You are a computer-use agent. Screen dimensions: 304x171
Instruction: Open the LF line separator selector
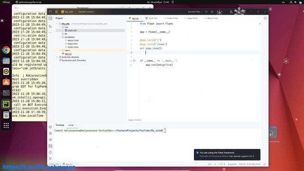[x=215, y=164]
